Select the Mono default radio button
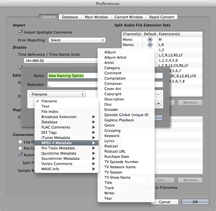Viewport: 216px width, 211px height. tap(150, 39)
